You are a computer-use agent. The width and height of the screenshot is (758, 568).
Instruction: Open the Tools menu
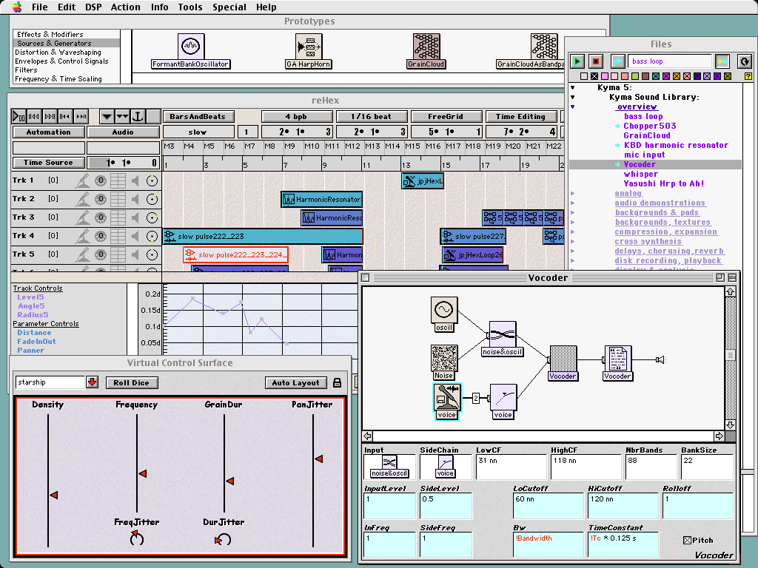190,7
